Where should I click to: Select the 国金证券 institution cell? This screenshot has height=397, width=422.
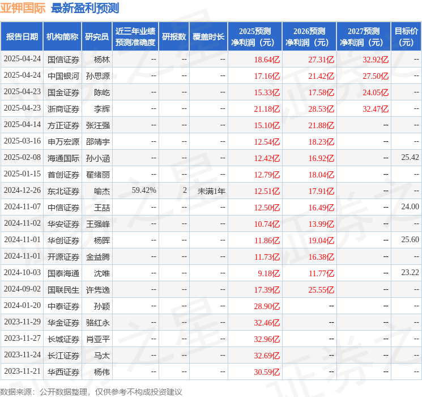coord(63,92)
